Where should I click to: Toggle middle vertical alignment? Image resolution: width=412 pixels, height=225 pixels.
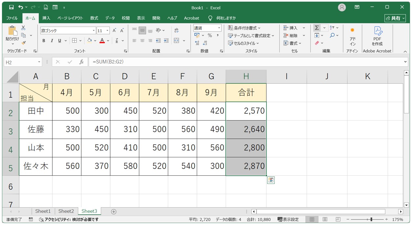(142, 31)
